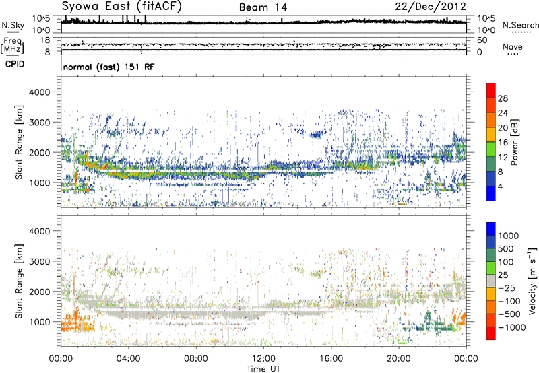
Task: Click the '16:00' time axis label
Action: (x=331, y=359)
